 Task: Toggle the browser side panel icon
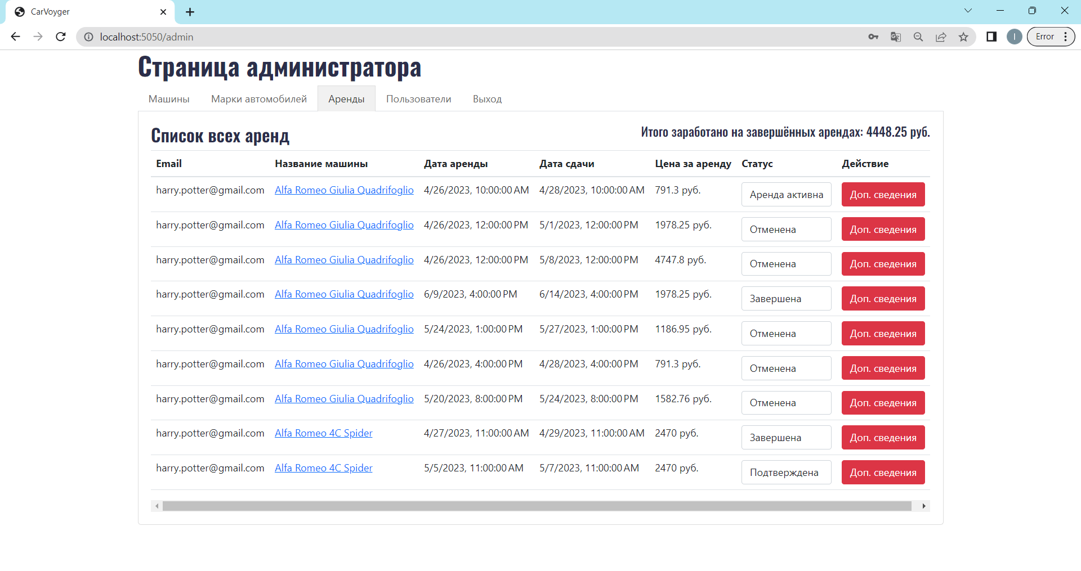click(x=991, y=37)
